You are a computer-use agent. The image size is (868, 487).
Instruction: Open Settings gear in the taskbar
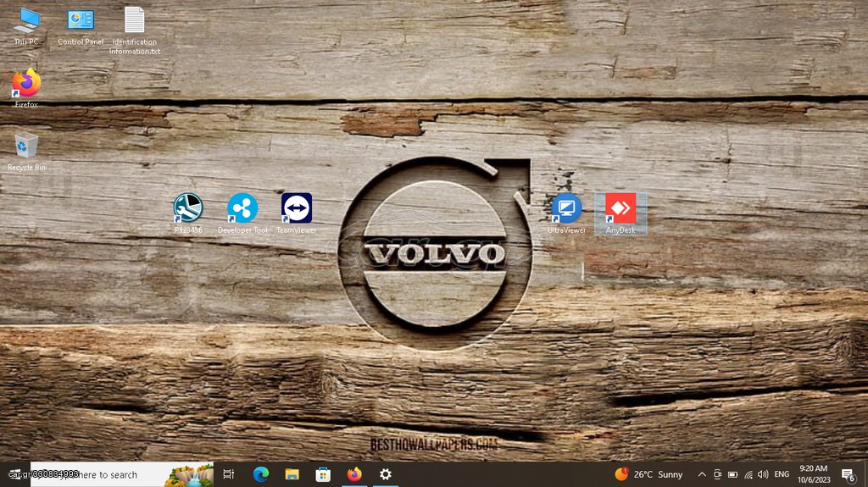(x=386, y=474)
